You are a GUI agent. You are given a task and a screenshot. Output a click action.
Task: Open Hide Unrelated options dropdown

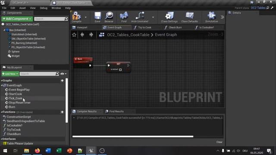point(153,17)
